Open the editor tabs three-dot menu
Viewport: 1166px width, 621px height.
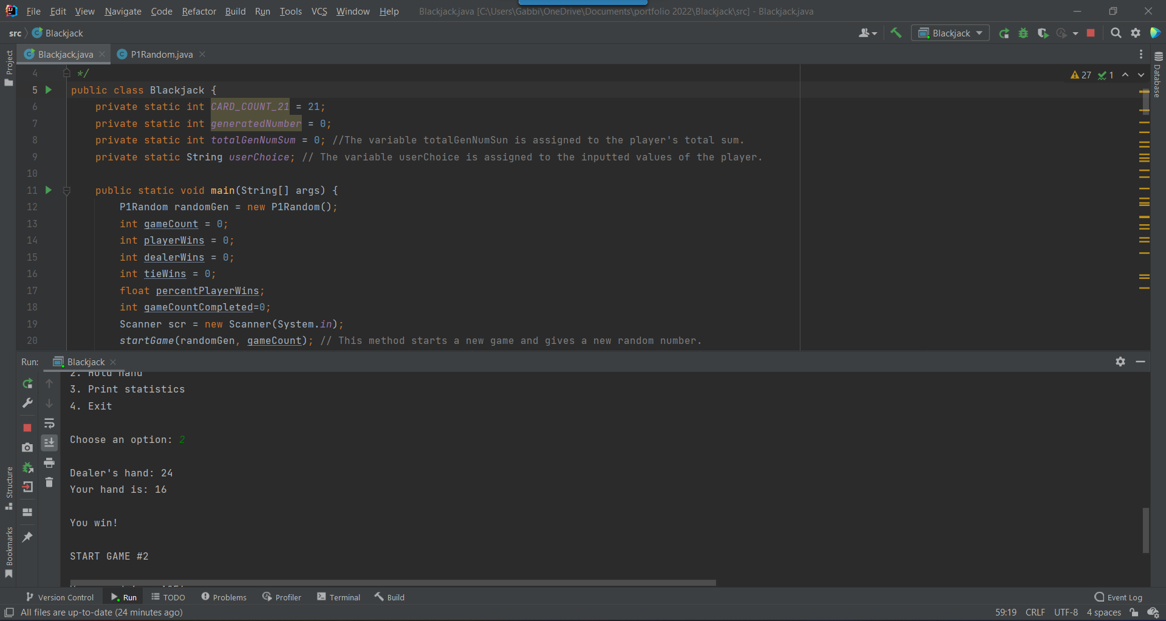(x=1141, y=54)
